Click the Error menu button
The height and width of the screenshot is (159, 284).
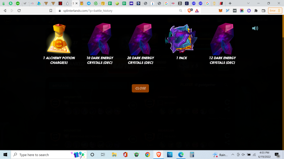point(275,11)
